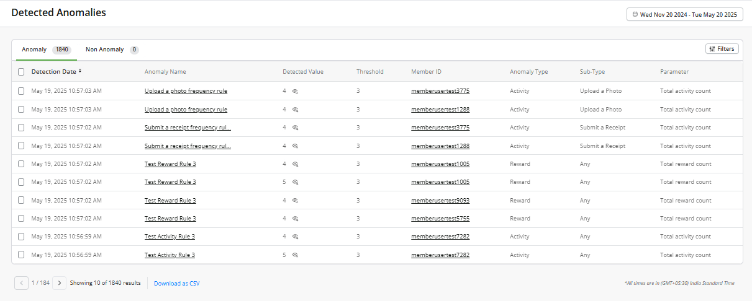Open Submit a receipt detail icon for memberusertest1288

click(x=296, y=146)
